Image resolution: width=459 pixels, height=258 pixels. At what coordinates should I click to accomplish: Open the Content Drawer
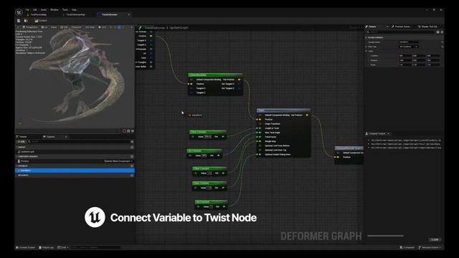[x=26, y=247]
